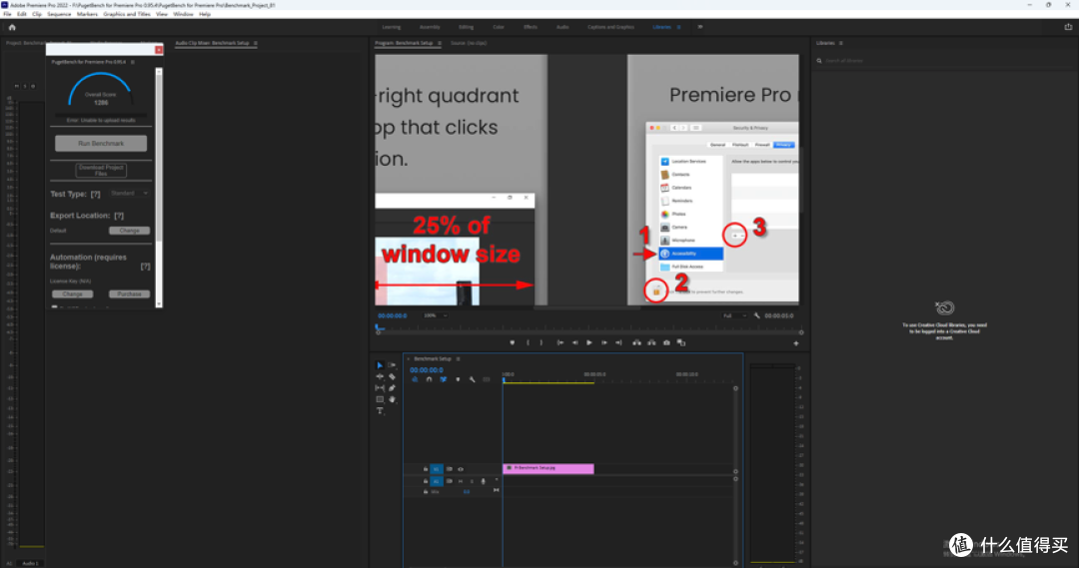Image resolution: width=1079 pixels, height=568 pixels.
Task: Open PugetBench panel menu icon
Action: pyautogui.click(x=133, y=62)
